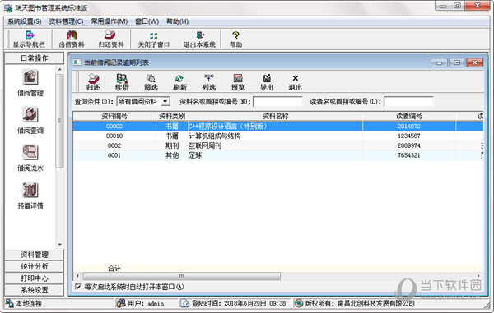Click the 资料名或首拼或编号 input field

point(277,102)
